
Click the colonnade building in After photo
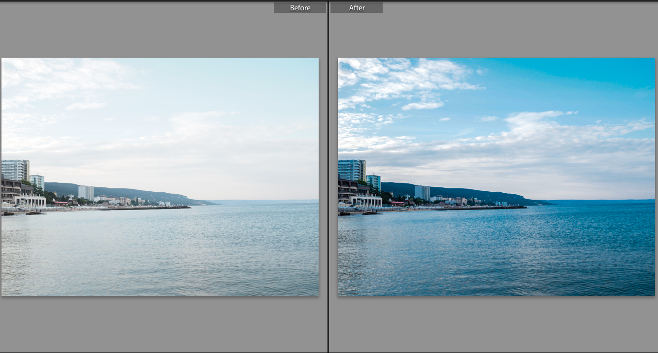(x=366, y=201)
